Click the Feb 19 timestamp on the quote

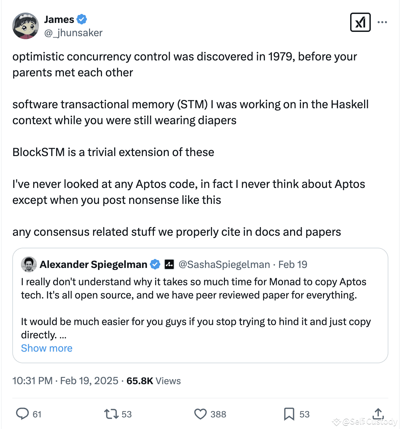tap(292, 264)
